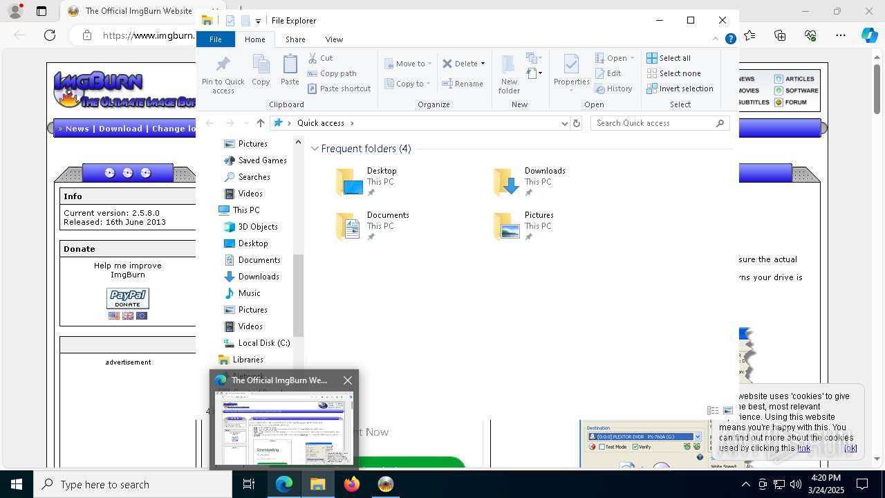This screenshot has height=498, width=885.
Task: Select 3D Objects in navigation pane
Action: [250, 227]
